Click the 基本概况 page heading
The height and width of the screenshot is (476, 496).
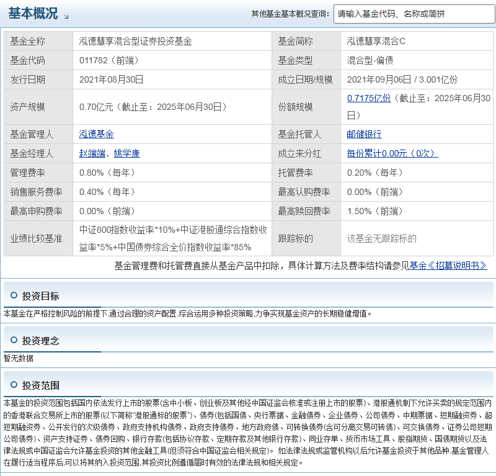click(33, 14)
